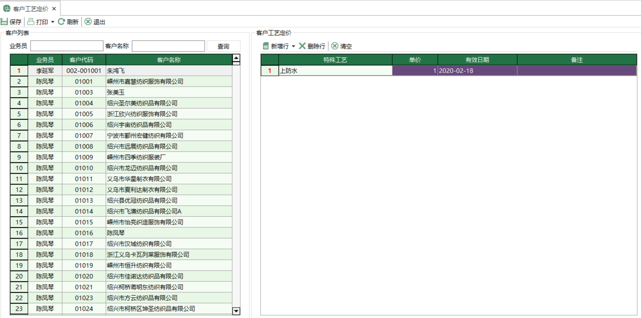Image resolution: width=641 pixels, height=318 pixels.
Task: Focus the 业务员 search input field
Action: [67, 46]
